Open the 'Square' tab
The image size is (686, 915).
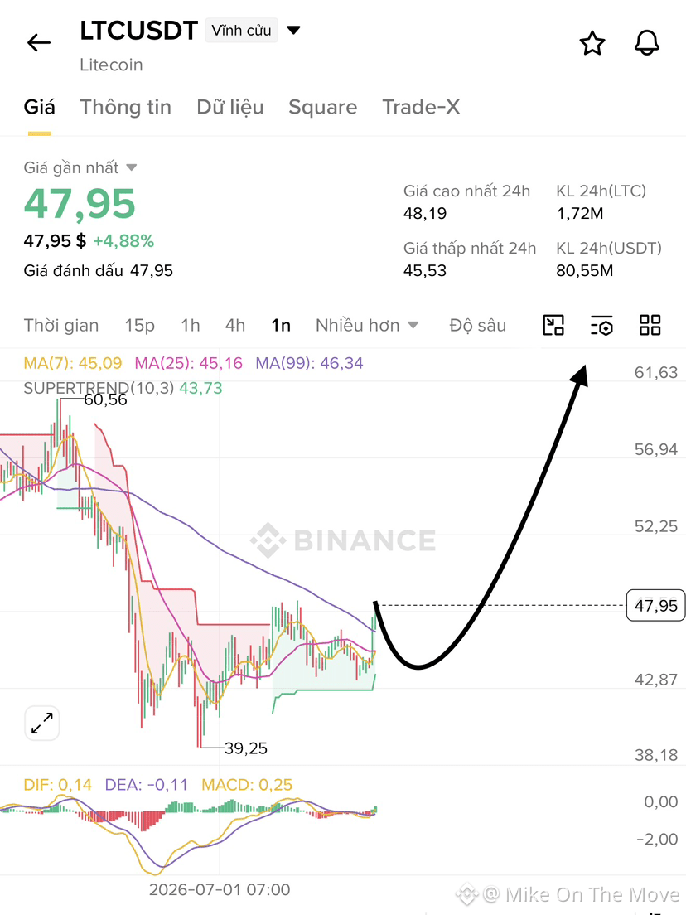click(x=322, y=108)
